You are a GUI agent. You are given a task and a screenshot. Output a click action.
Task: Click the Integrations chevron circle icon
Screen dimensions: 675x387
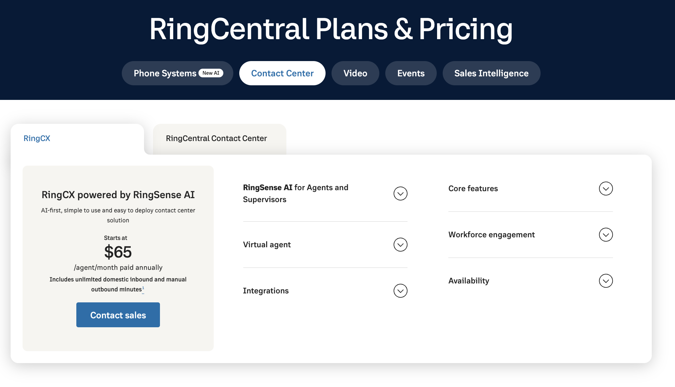tap(400, 291)
